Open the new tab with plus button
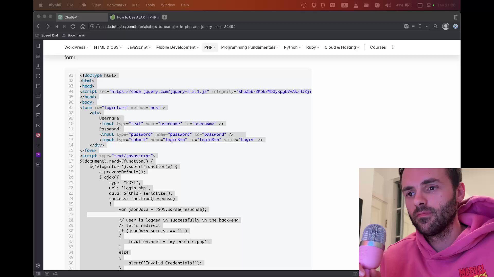494x277 pixels. 165,17
